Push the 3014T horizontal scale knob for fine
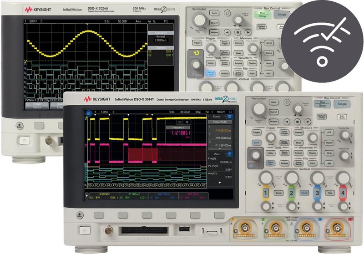 point(259,108)
